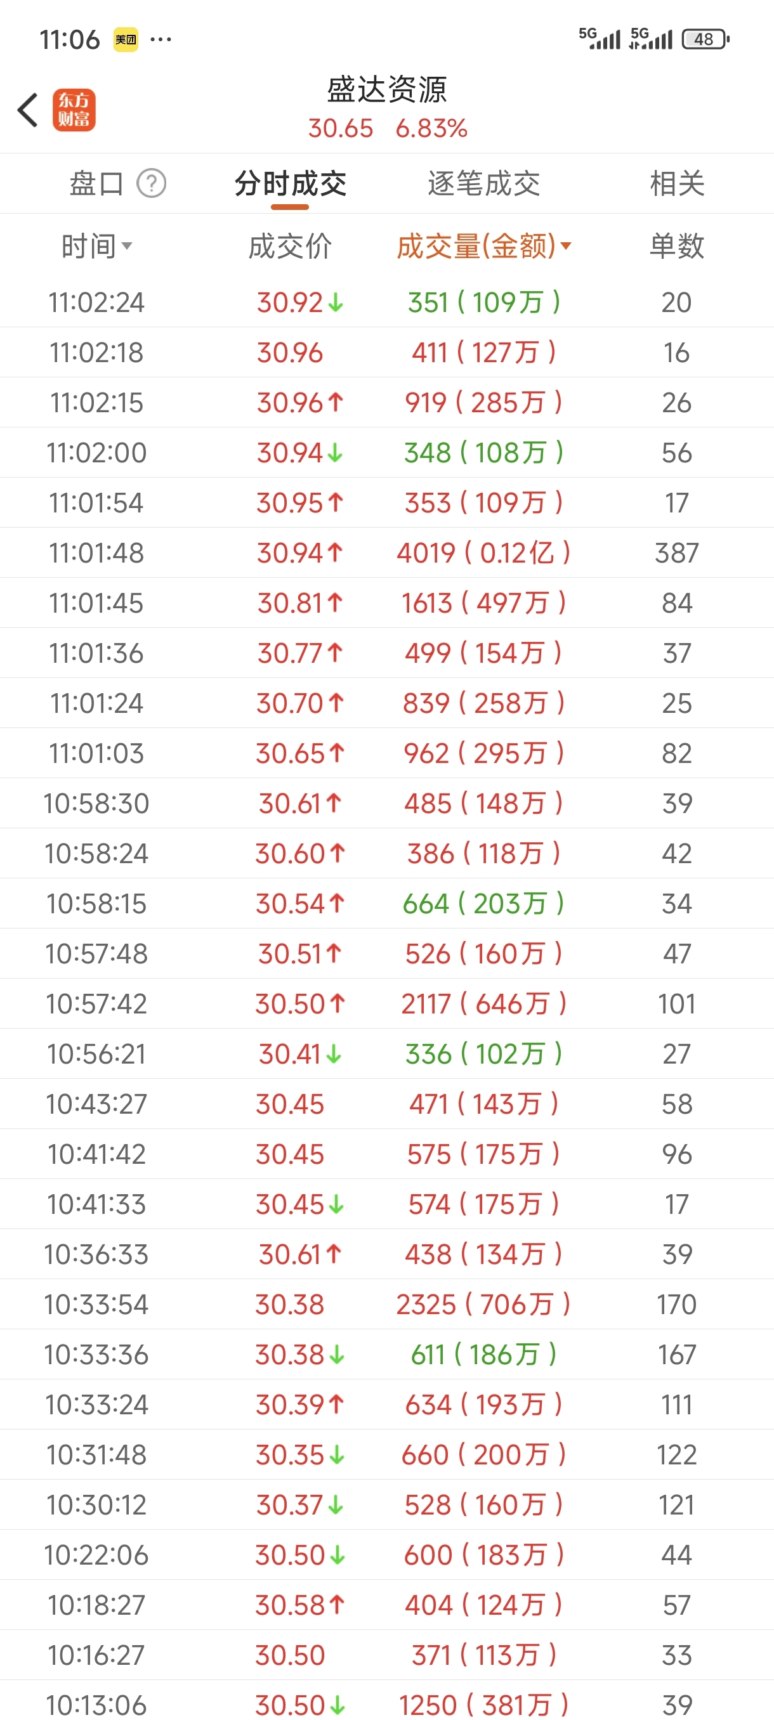The image size is (774, 1720).
Task: Tap the 盛达资源 stock title
Action: point(386,89)
